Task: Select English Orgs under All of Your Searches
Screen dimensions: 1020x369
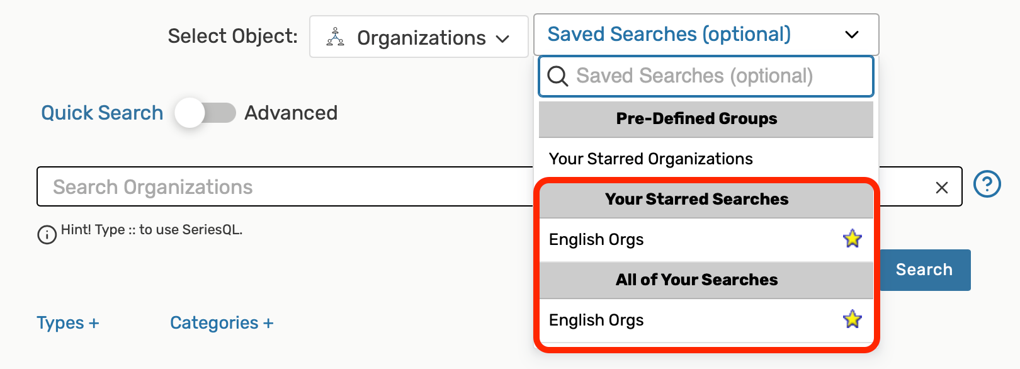Action: pos(596,320)
